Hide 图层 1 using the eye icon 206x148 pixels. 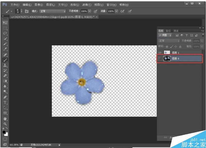[160, 53]
